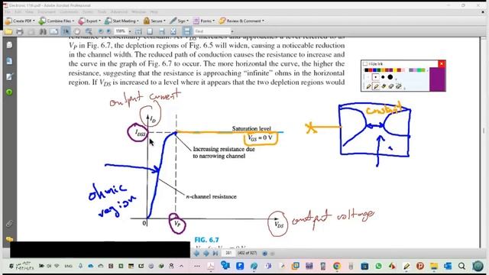Go to next page arrow
The image size is (489, 275).
coord(206,253)
